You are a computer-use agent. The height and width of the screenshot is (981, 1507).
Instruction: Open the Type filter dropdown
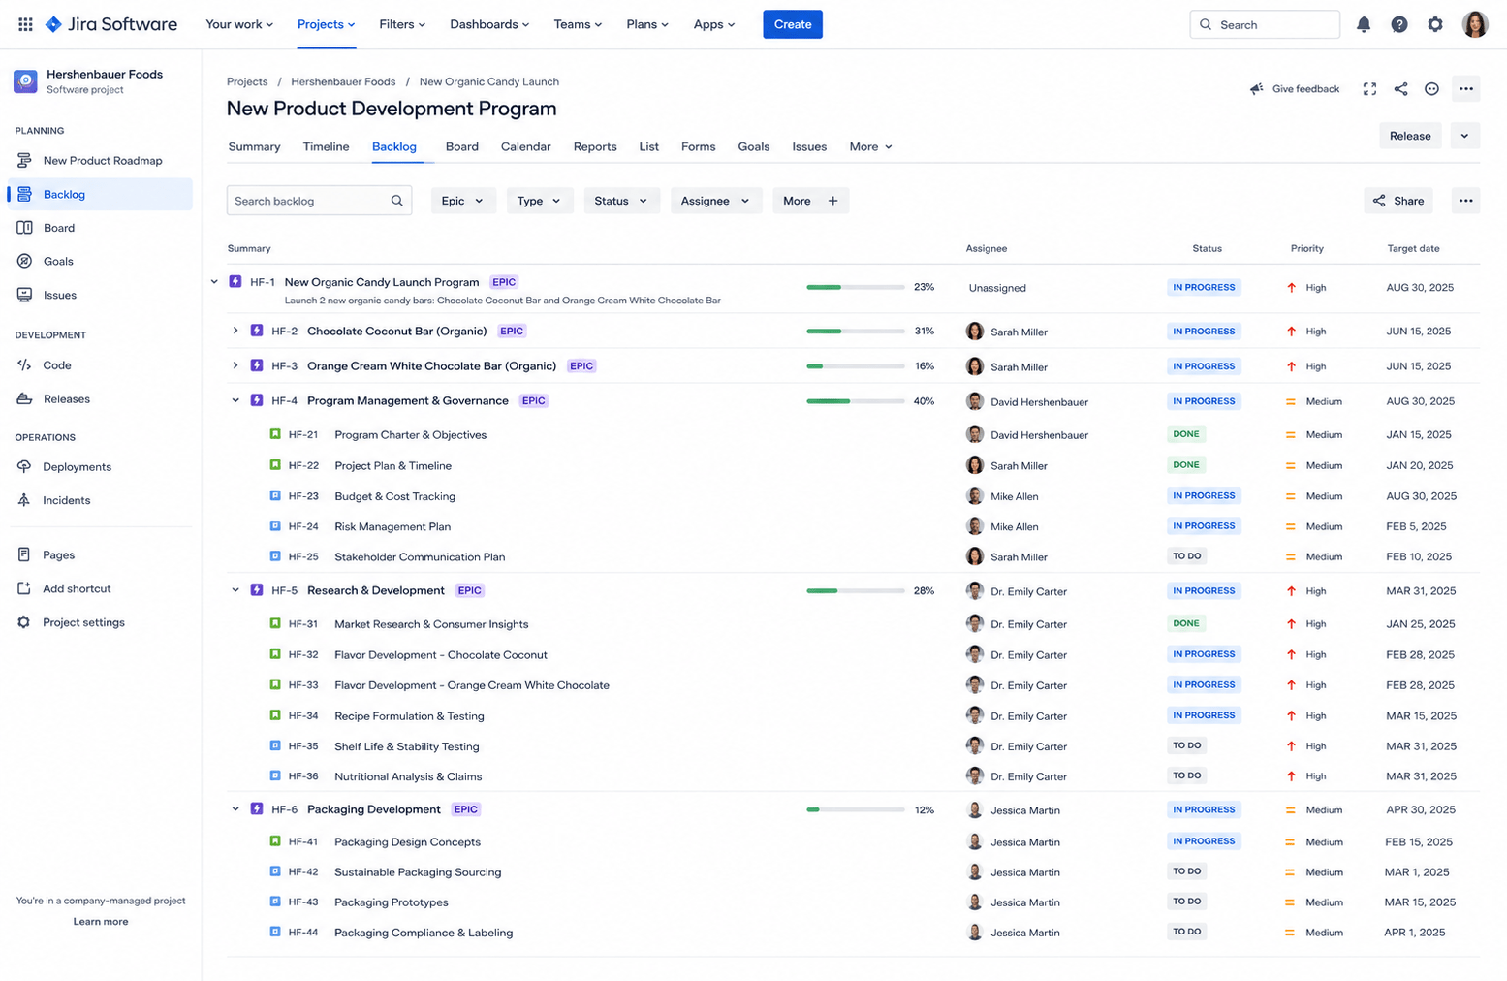(x=540, y=201)
